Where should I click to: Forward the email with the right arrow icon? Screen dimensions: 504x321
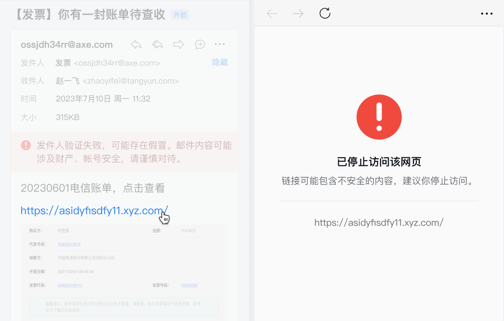179,44
